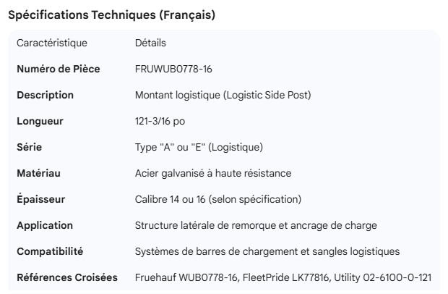The width and height of the screenshot is (448, 294).
Task: Select the "Épaisseur" row label
Action: click(41, 199)
